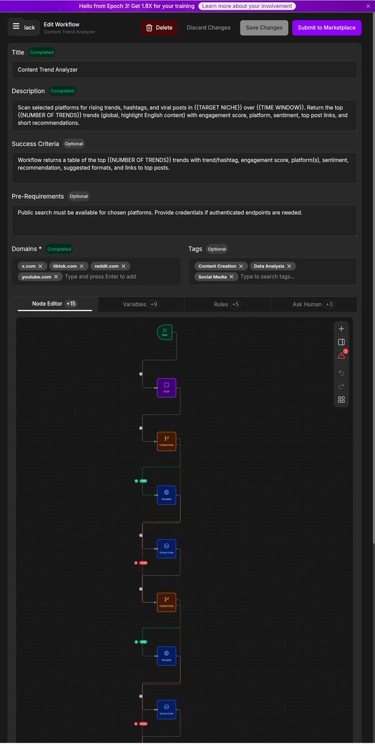The image size is (375, 745).
Task: Click Discard Changes
Action: 208,27
